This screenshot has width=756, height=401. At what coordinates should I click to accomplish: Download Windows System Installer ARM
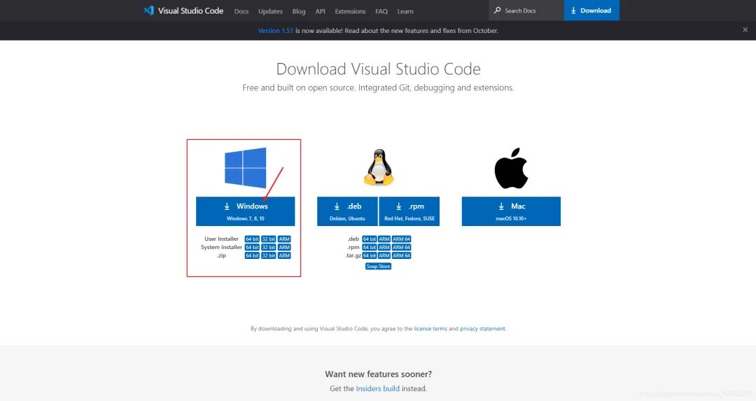(284, 247)
